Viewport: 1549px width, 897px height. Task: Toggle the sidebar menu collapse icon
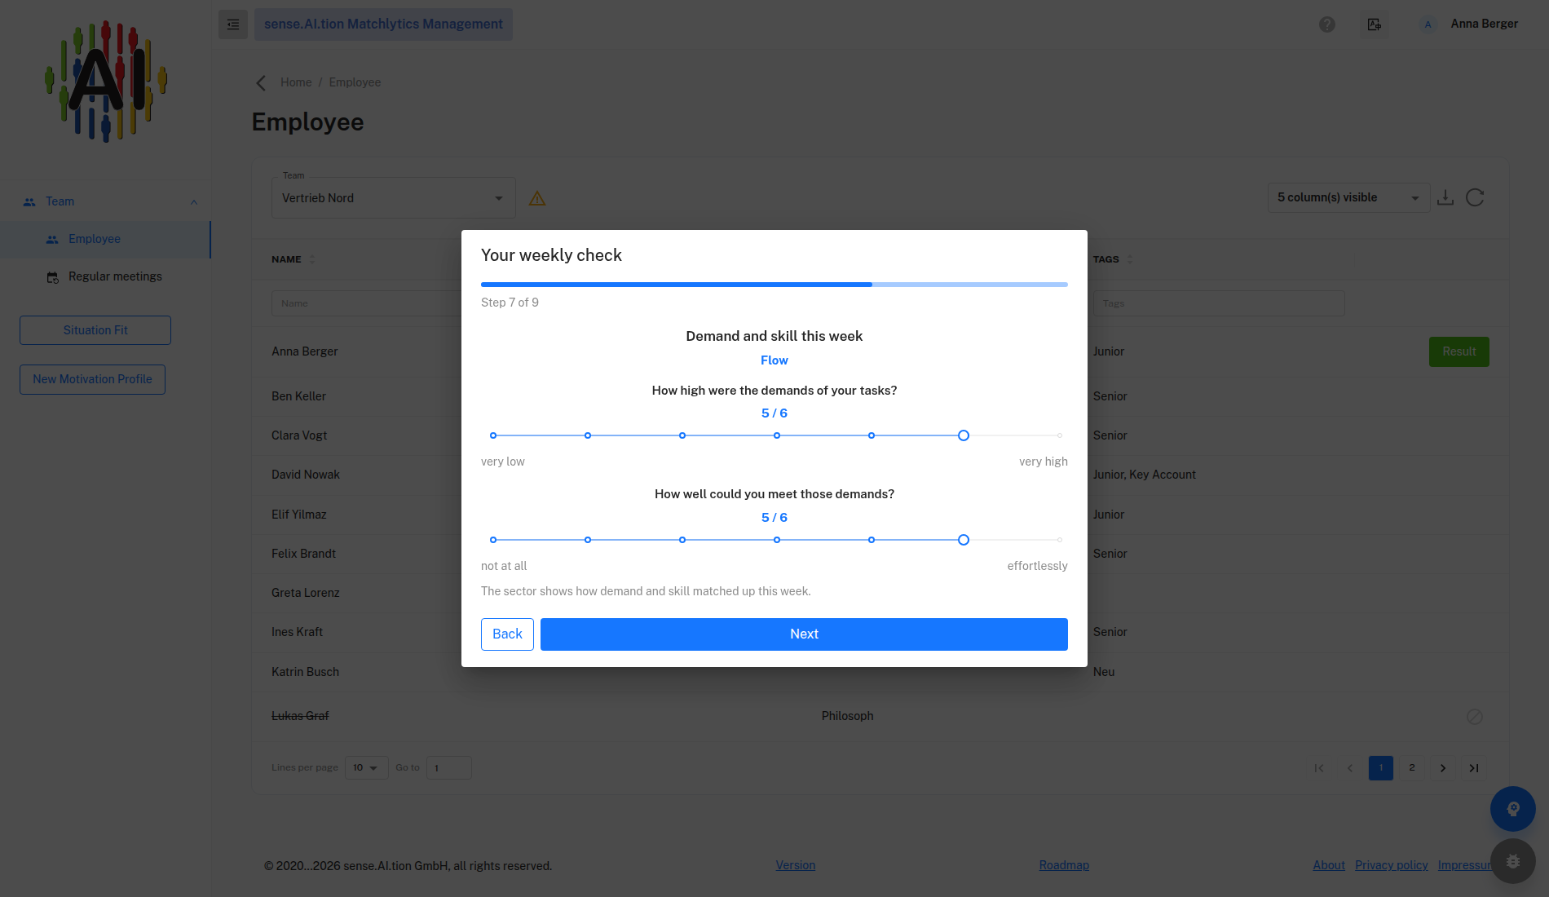tap(233, 24)
